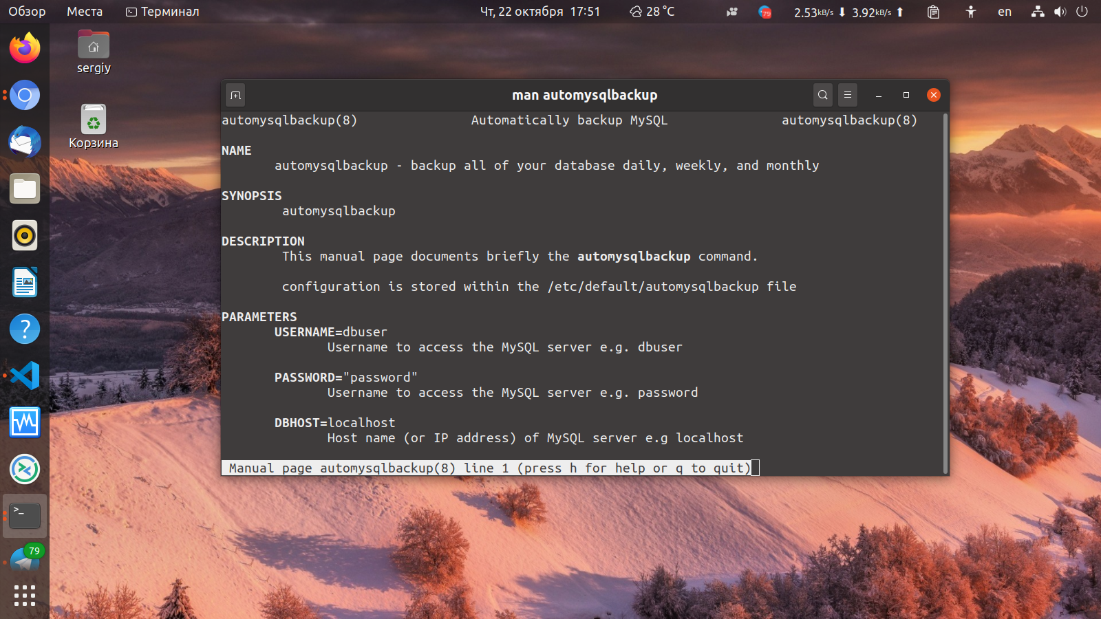This screenshot has width=1101, height=619.
Task: Open the accessibility menu in top bar
Action: pos(970,12)
